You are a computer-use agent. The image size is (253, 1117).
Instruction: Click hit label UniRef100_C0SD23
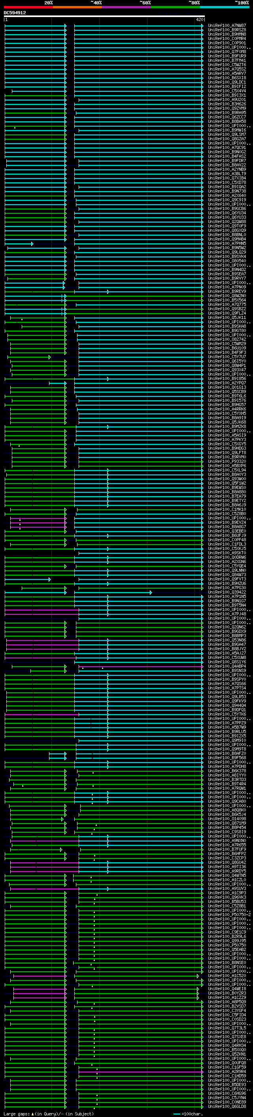point(227,1019)
